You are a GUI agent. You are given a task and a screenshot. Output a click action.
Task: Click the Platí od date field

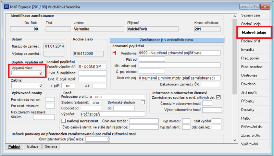pos(152,59)
